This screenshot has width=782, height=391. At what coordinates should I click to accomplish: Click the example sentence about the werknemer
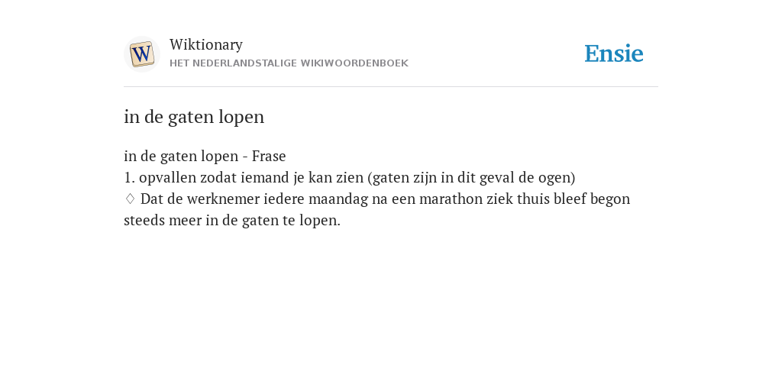(377, 209)
